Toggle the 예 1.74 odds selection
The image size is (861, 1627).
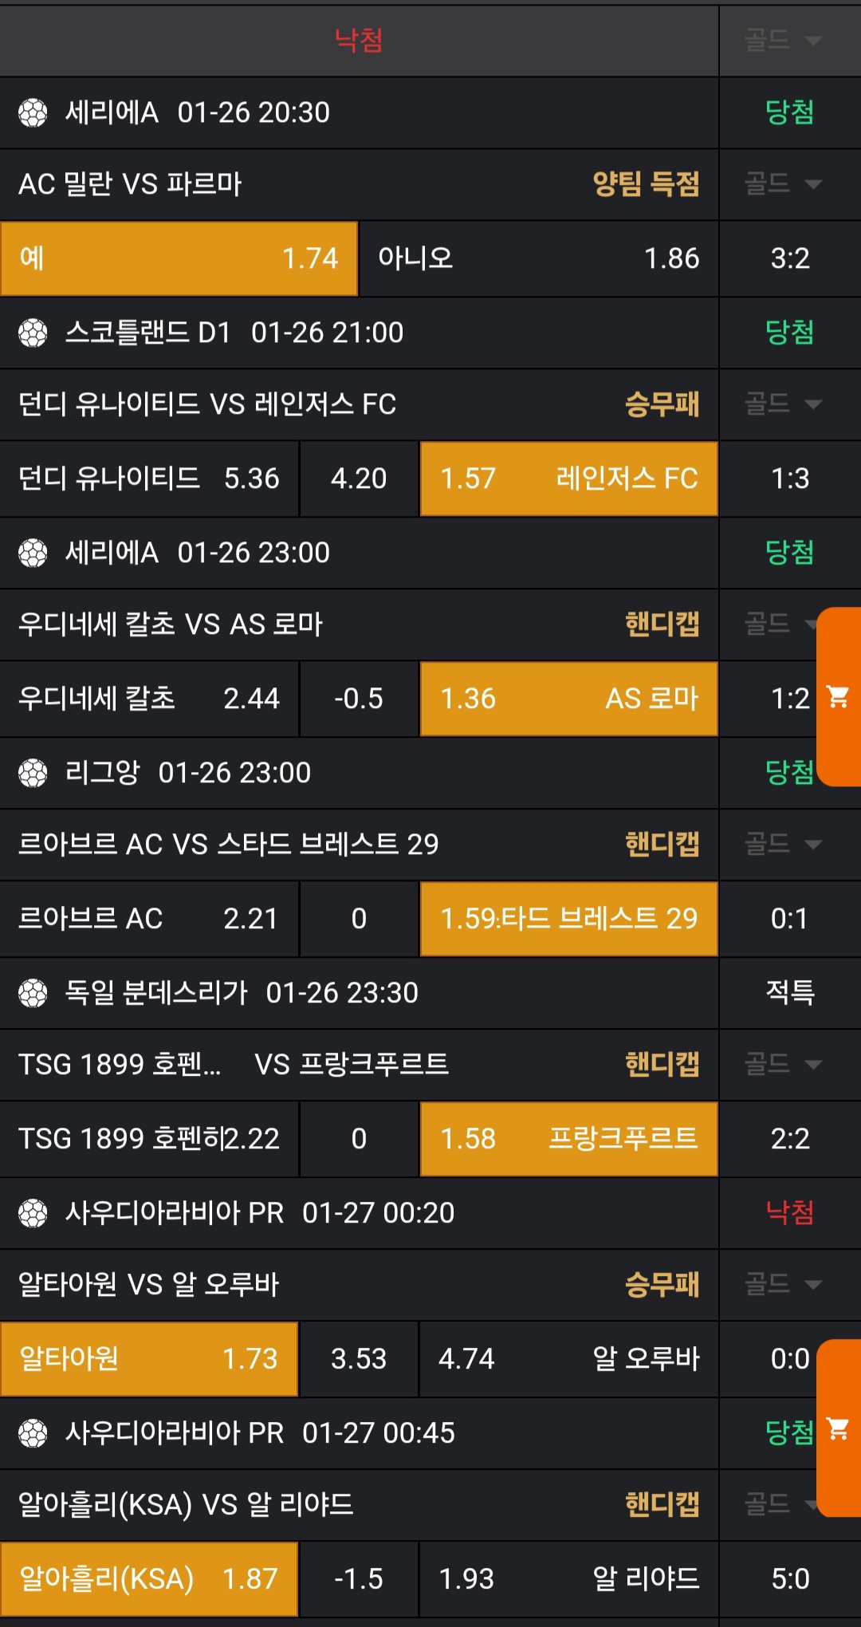coord(179,258)
